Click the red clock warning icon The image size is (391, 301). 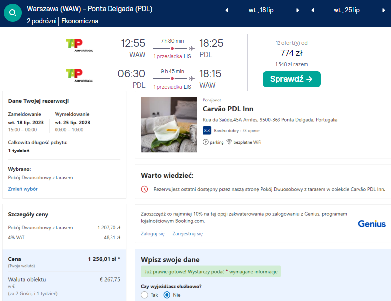[x=145, y=189]
